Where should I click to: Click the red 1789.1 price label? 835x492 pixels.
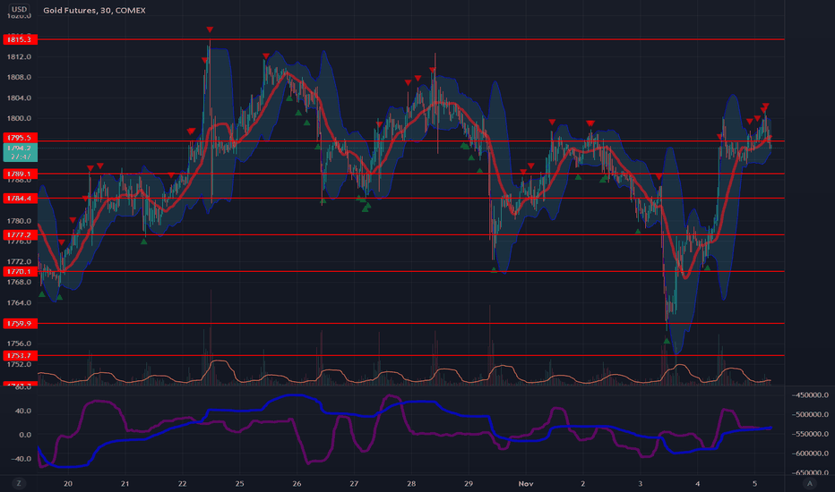coord(20,174)
